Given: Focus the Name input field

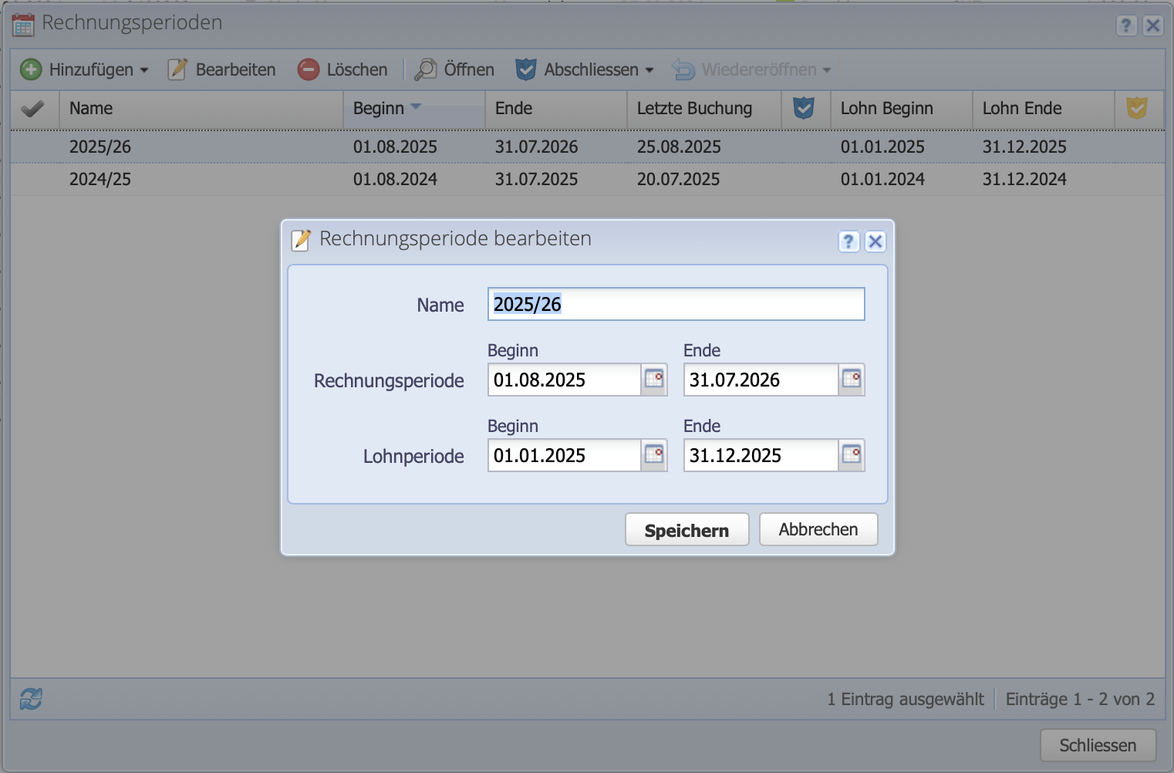Looking at the screenshot, I should coord(676,304).
